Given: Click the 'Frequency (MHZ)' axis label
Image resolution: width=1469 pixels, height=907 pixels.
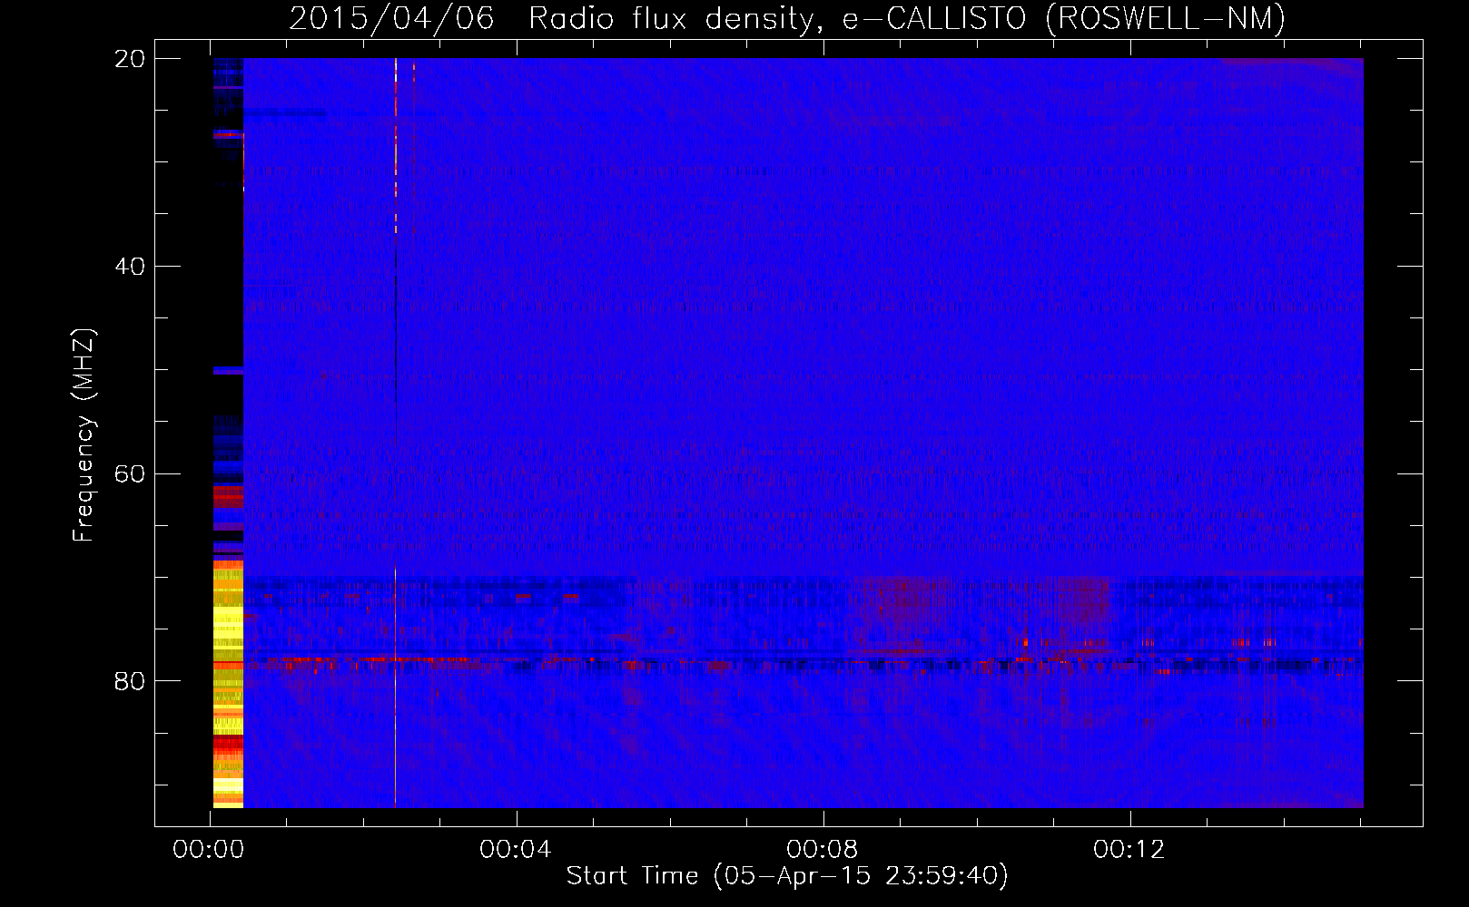Looking at the screenshot, I should click(x=84, y=435).
